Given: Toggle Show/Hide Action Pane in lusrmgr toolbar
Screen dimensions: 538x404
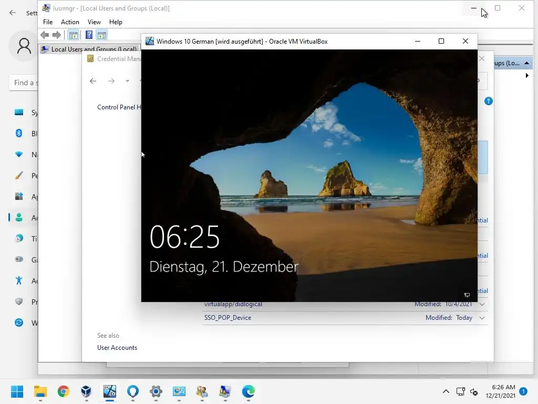Looking at the screenshot, I should [102, 35].
